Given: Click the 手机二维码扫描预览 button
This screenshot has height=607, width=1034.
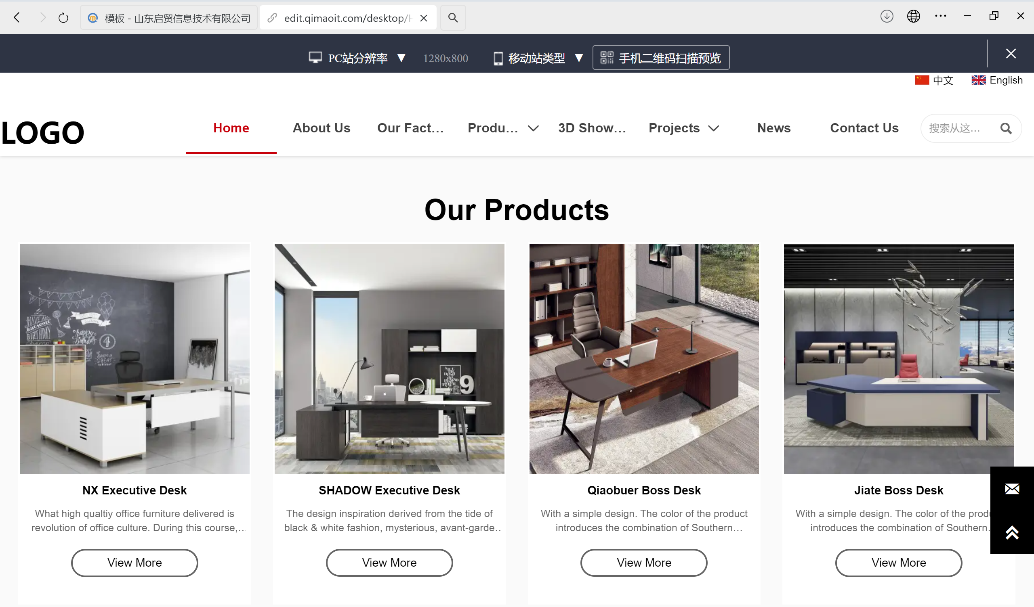Looking at the screenshot, I should (661, 58).
